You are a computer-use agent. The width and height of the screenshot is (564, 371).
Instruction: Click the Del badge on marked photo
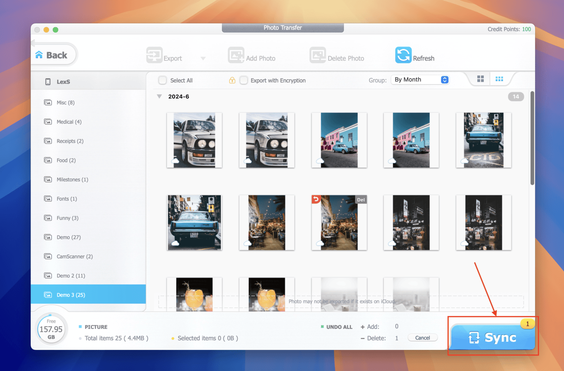coord(361,200)
